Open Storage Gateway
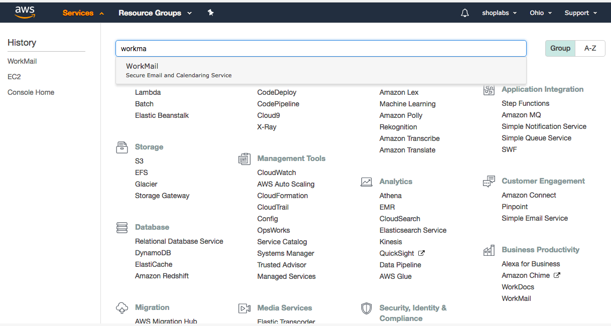The width and height of the screenshot is (611, 326). [162, 196]
